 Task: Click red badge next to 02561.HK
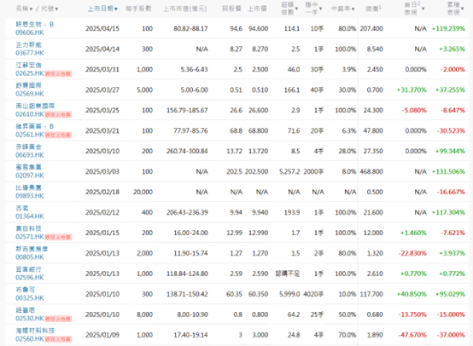58,135
